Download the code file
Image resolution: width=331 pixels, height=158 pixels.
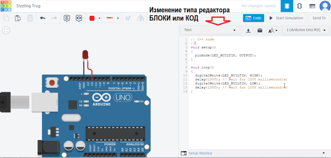(x=248, y=30)
